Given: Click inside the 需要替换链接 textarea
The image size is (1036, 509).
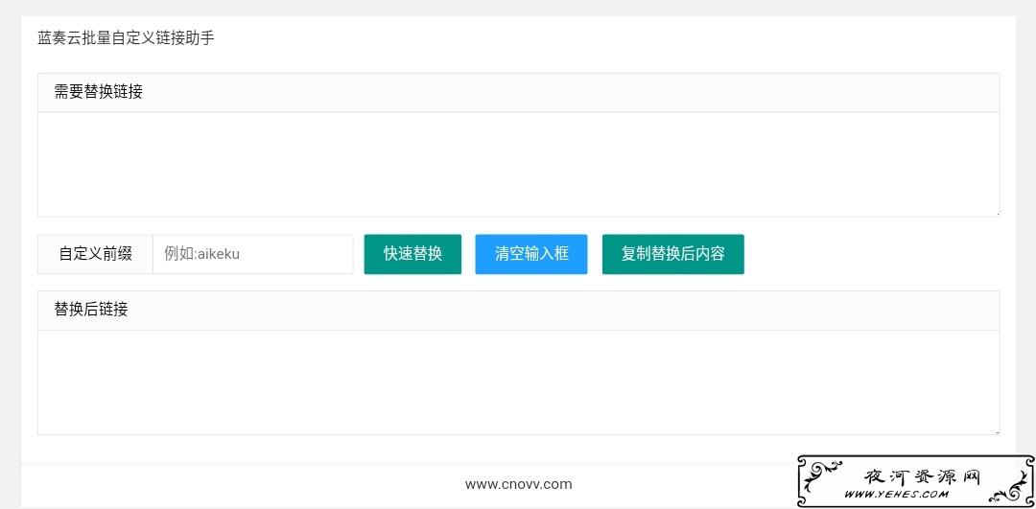Looking at the screenshot, I should point(519,164).
